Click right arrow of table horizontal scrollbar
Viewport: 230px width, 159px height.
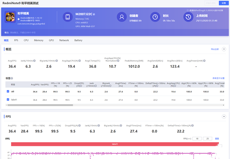pos(224,105)
